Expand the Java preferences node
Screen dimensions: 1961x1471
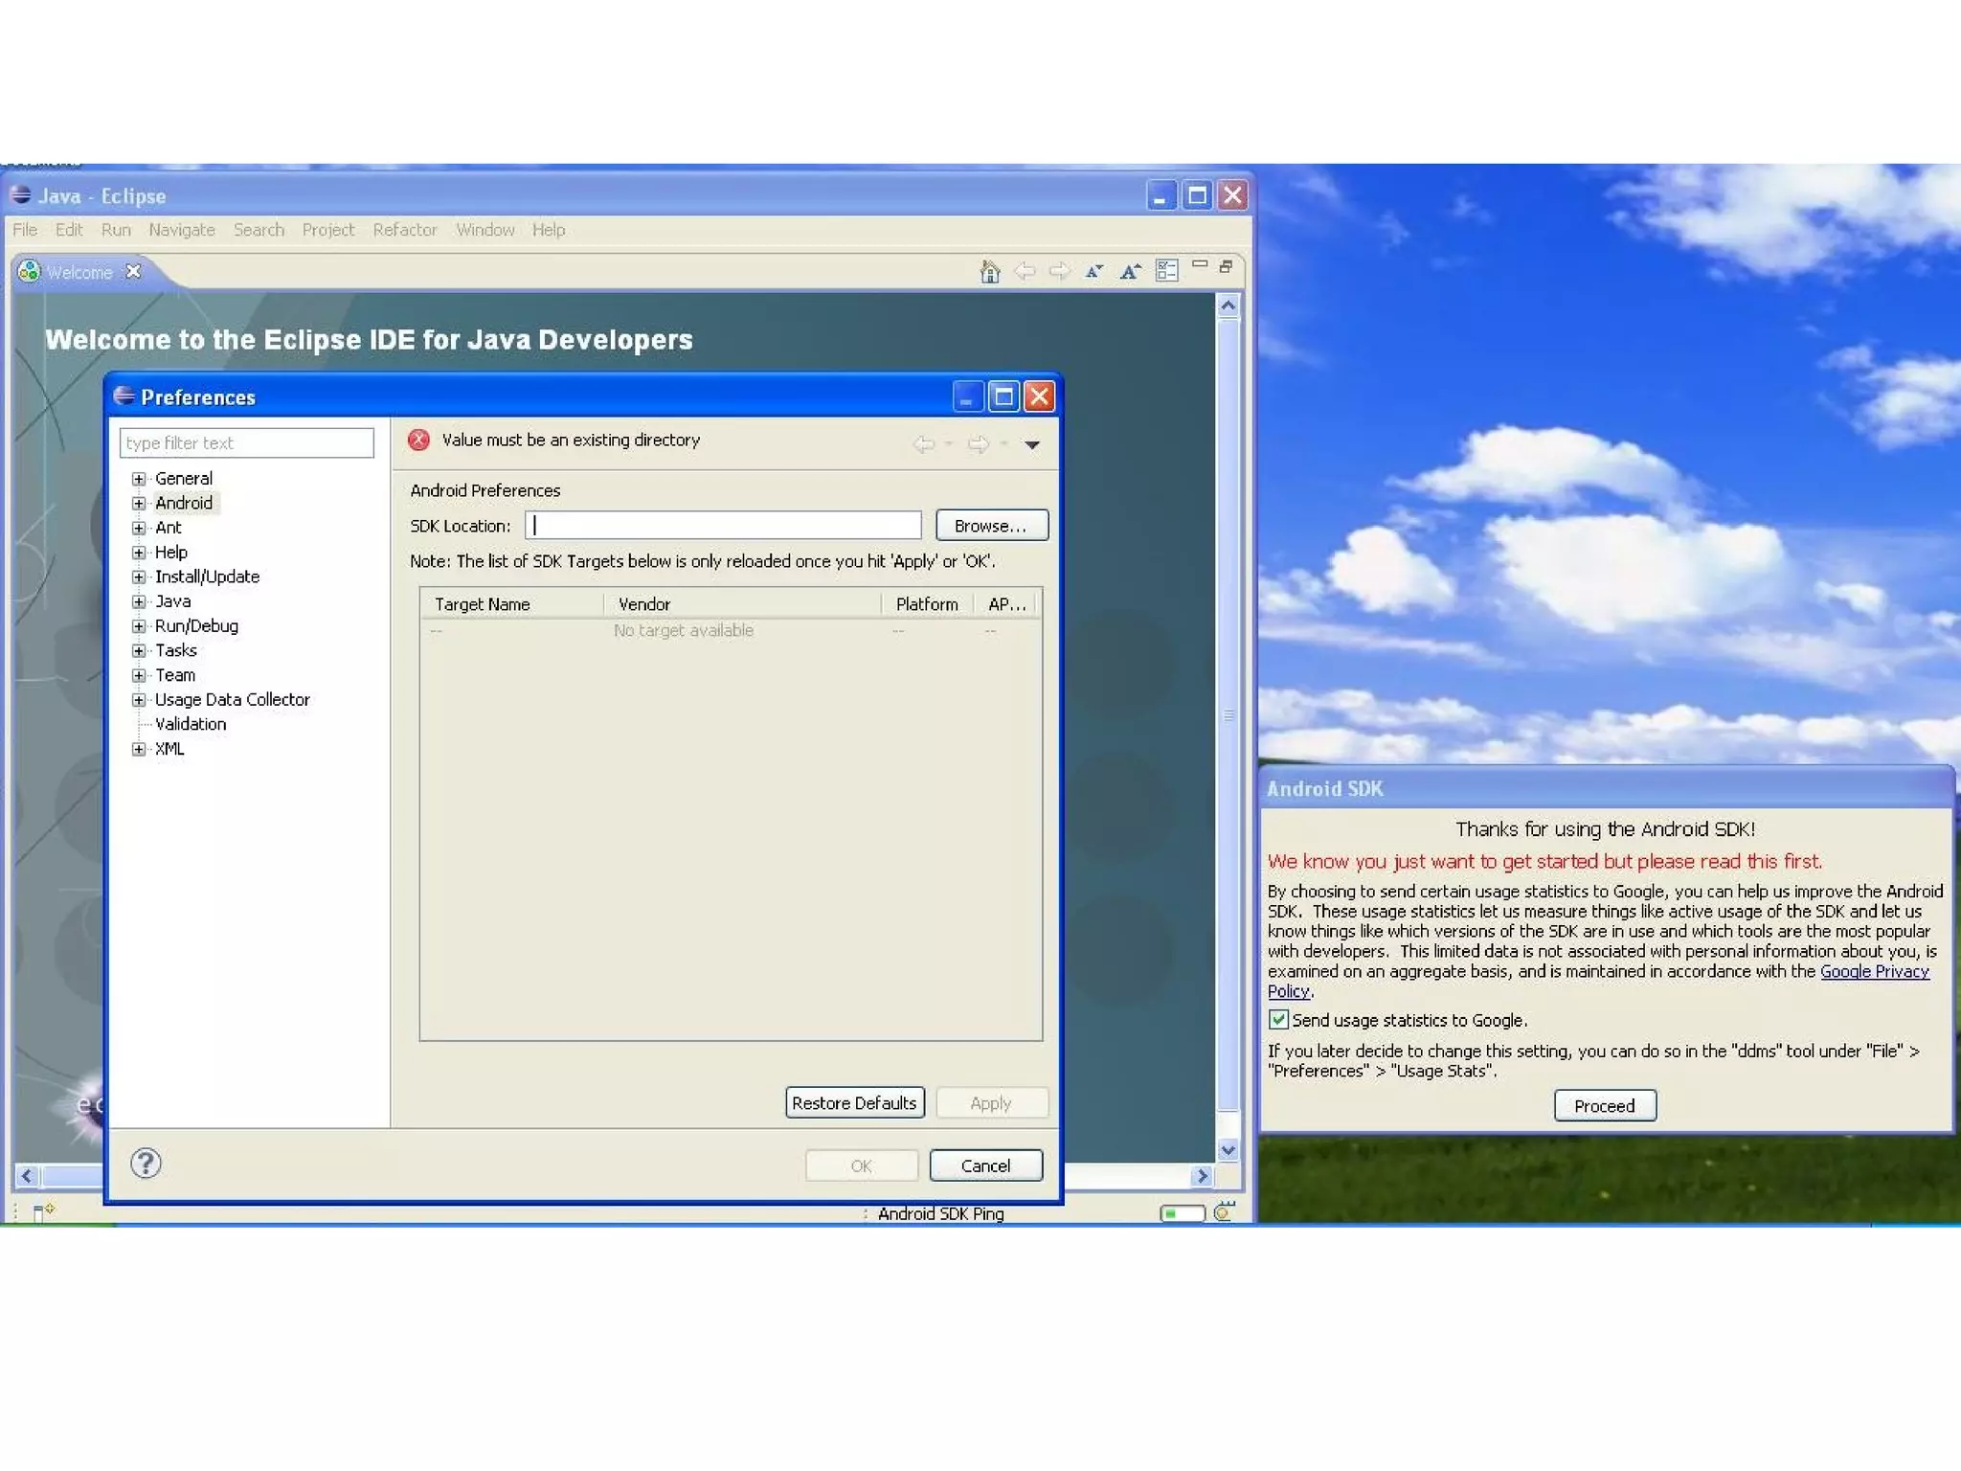[x=139, y=601]
